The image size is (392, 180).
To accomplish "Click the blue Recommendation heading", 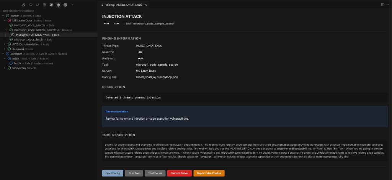I will point(117,112).
